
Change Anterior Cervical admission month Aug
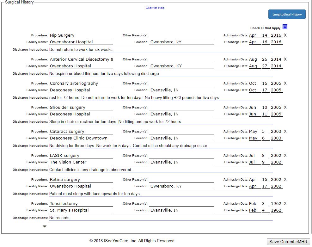point(255,59)
